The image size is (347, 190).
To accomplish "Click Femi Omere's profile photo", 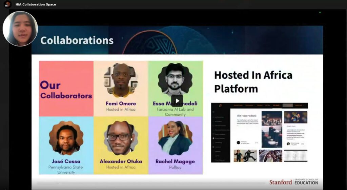I will pyautogui.click(x=121, y=80).
